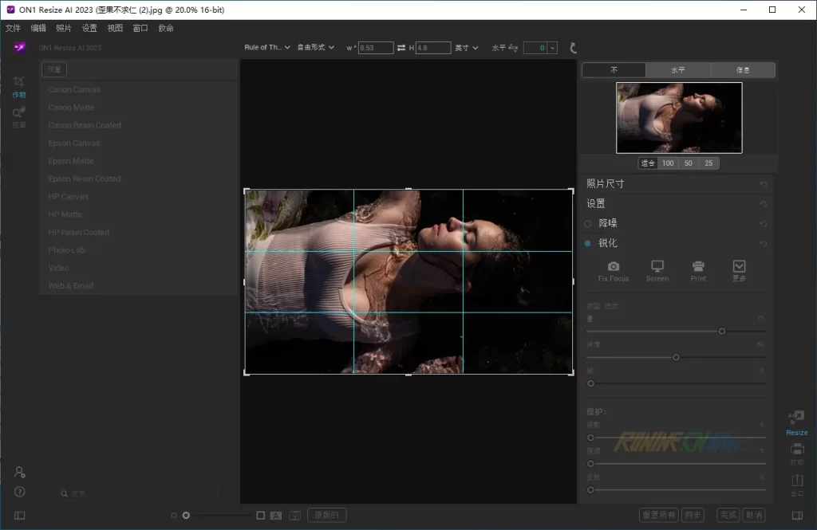The image size is (817, 530).
Task: Enable the 降噪 noise reduction toggle
Action: click(x=589, y=224)
